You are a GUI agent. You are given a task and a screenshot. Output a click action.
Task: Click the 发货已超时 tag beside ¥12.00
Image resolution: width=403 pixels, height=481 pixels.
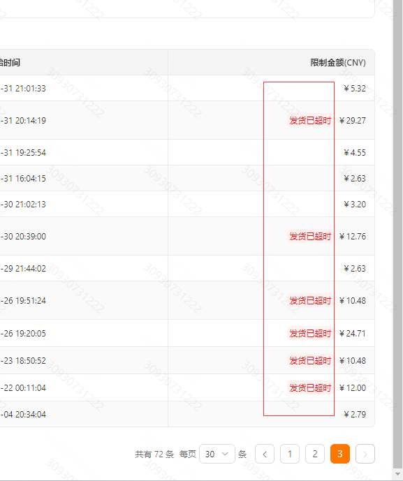pyautogui.click(x=310, y=387)
